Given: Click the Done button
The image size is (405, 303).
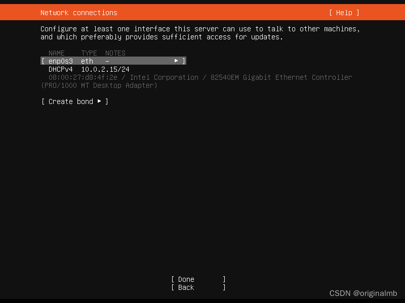Looking at the screenshot, I should [185, 279].
